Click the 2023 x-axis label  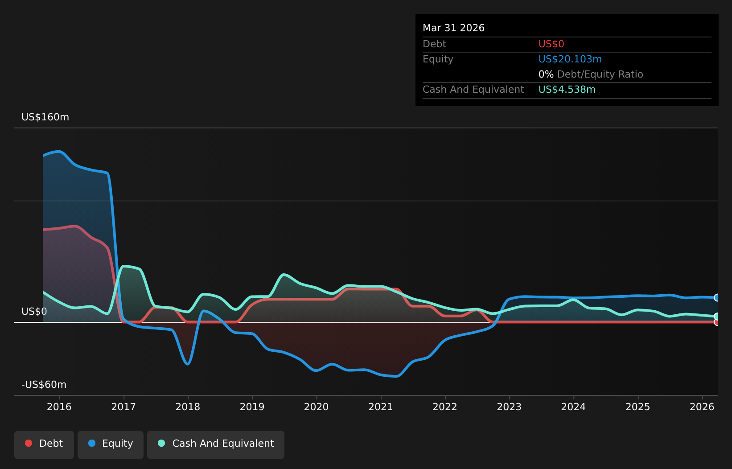(509, 407)
